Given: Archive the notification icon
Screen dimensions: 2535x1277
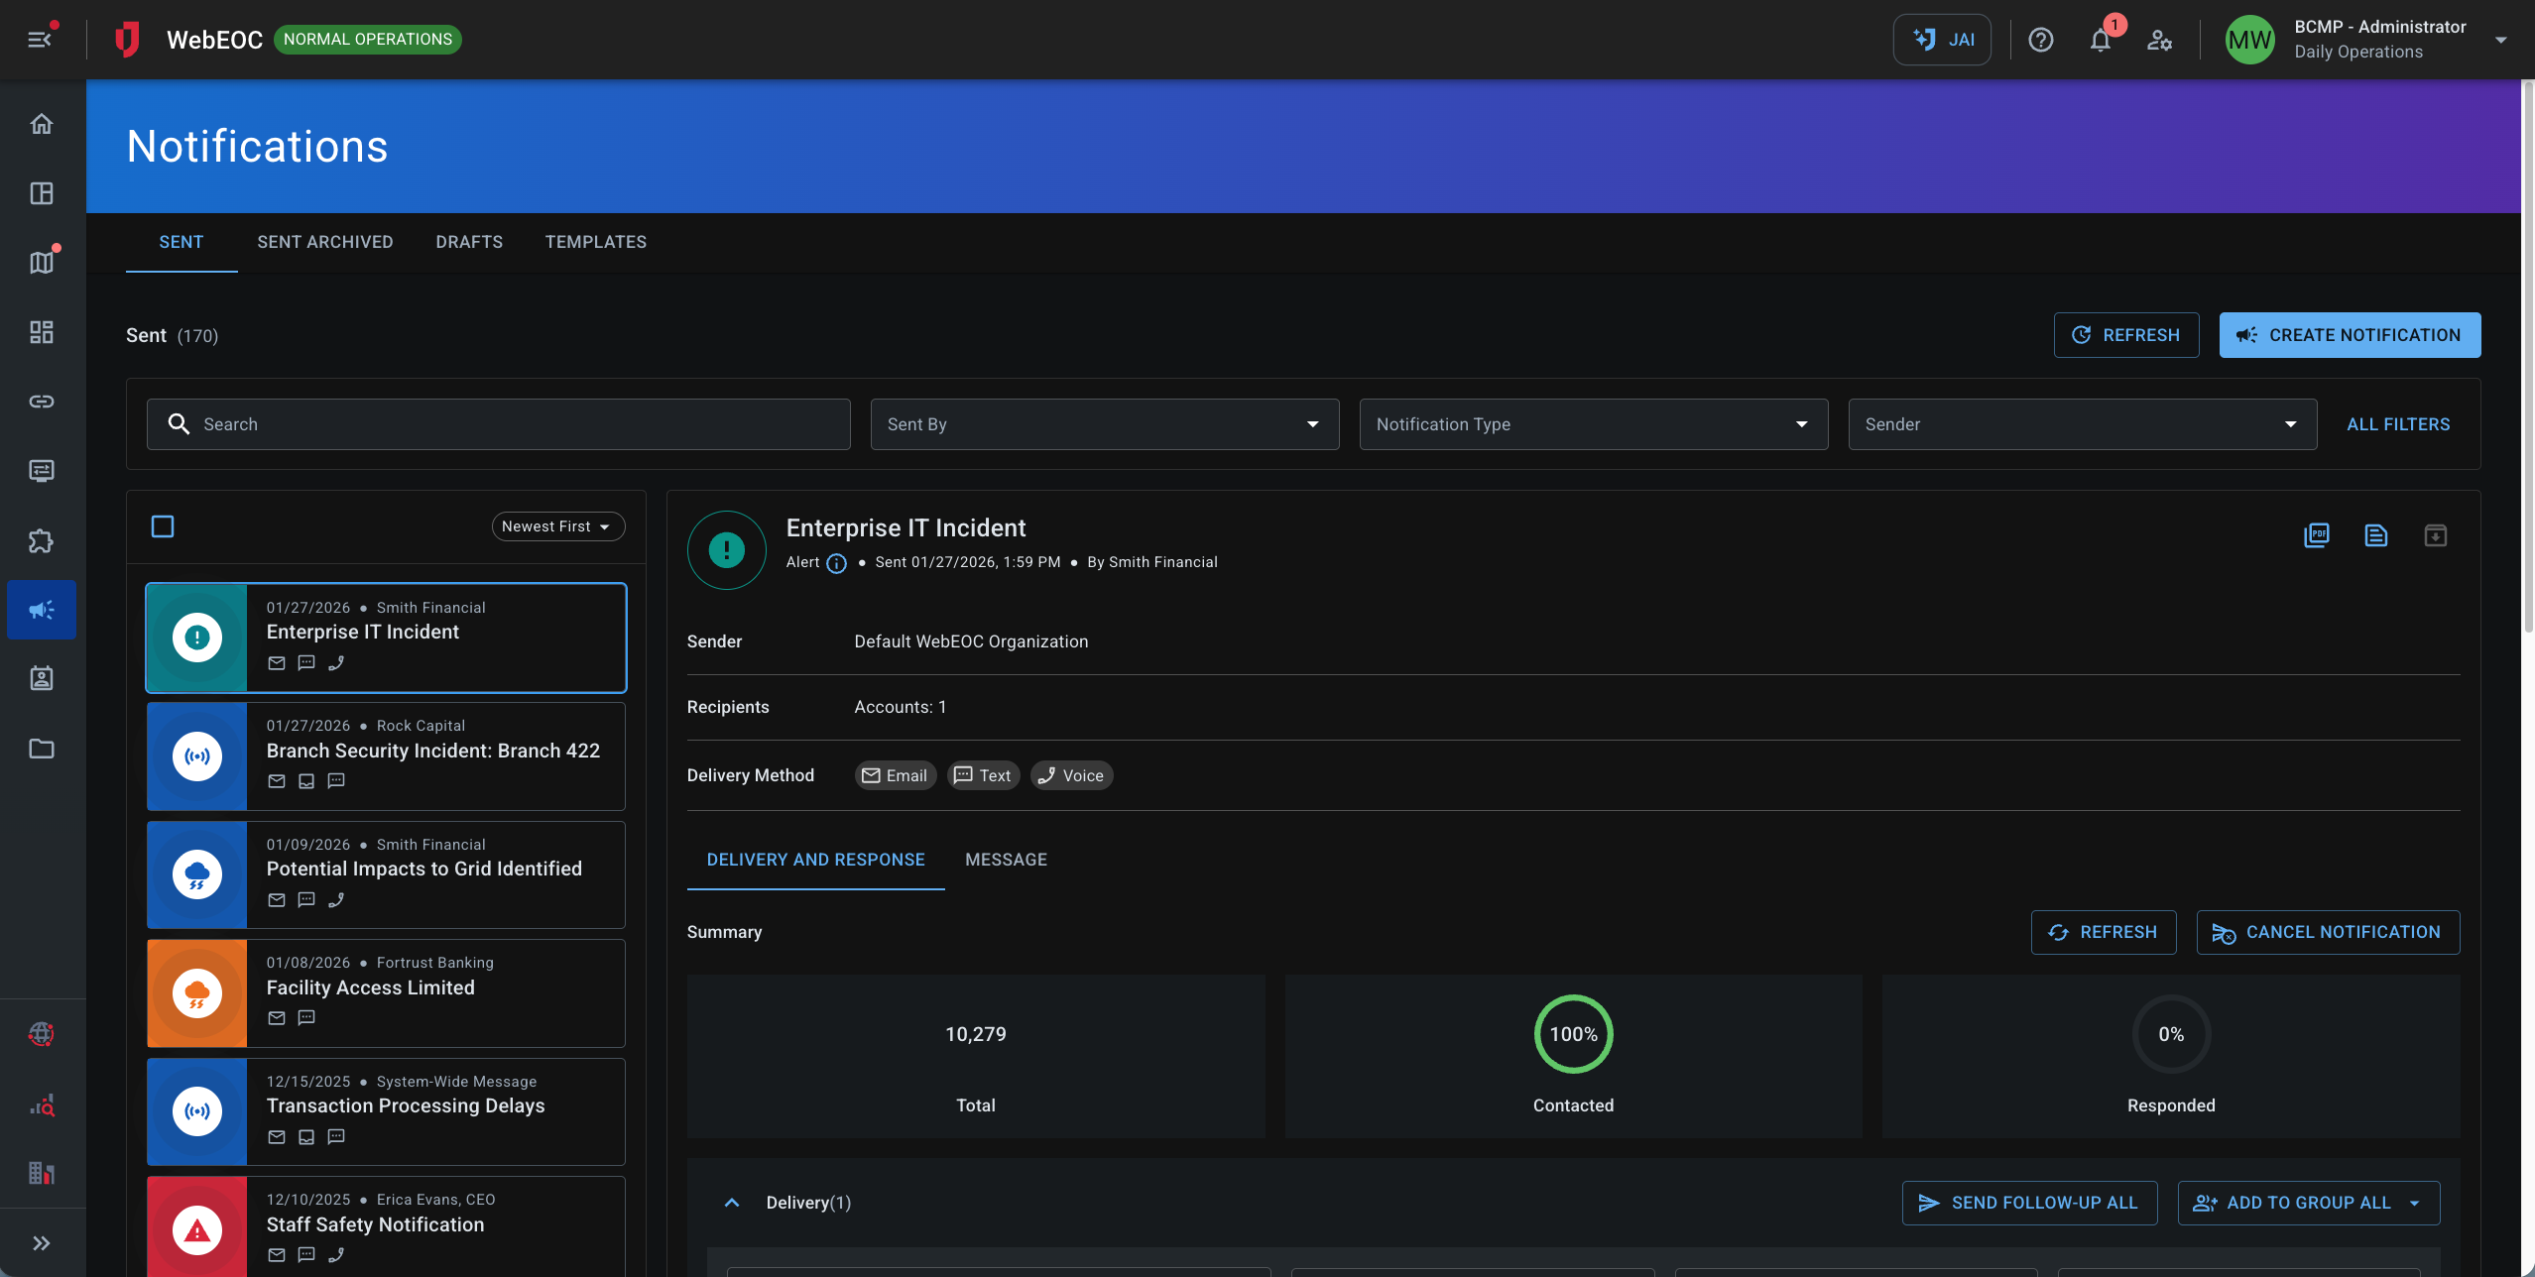Looking at the screenshot, I should click(x=2435, y=535).
